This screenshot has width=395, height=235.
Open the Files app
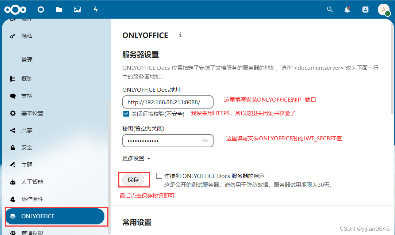(x=59, y=10)
